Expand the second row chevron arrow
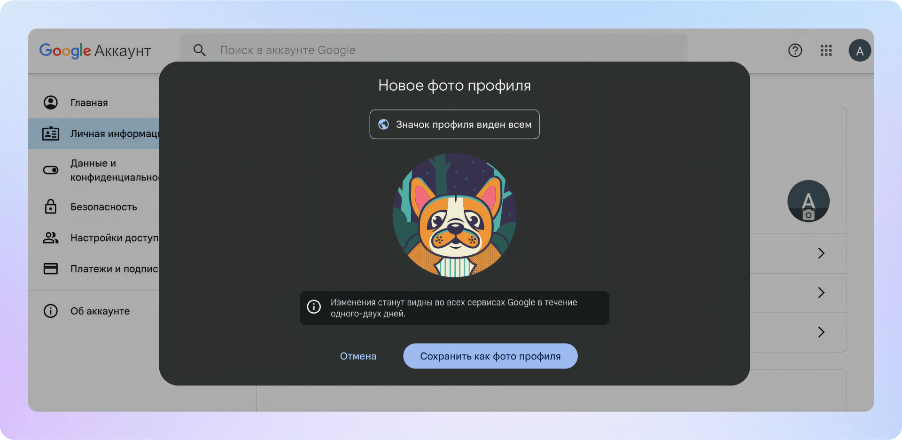The height and width of the screenshot is (440, 902). click(x=821, y=293)
